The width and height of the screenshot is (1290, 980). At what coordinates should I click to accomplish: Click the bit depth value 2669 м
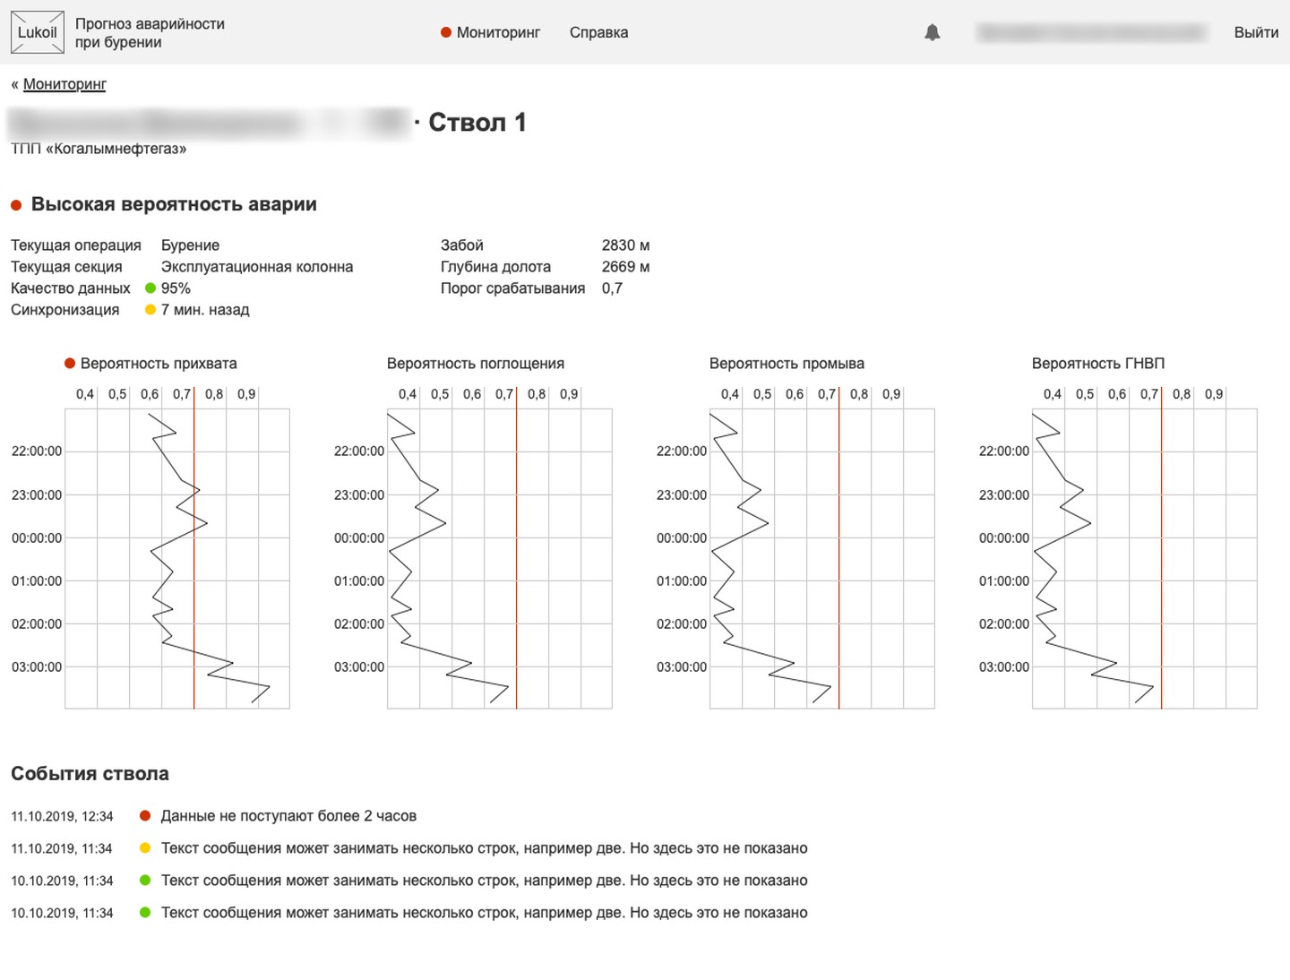pos(625,267)
